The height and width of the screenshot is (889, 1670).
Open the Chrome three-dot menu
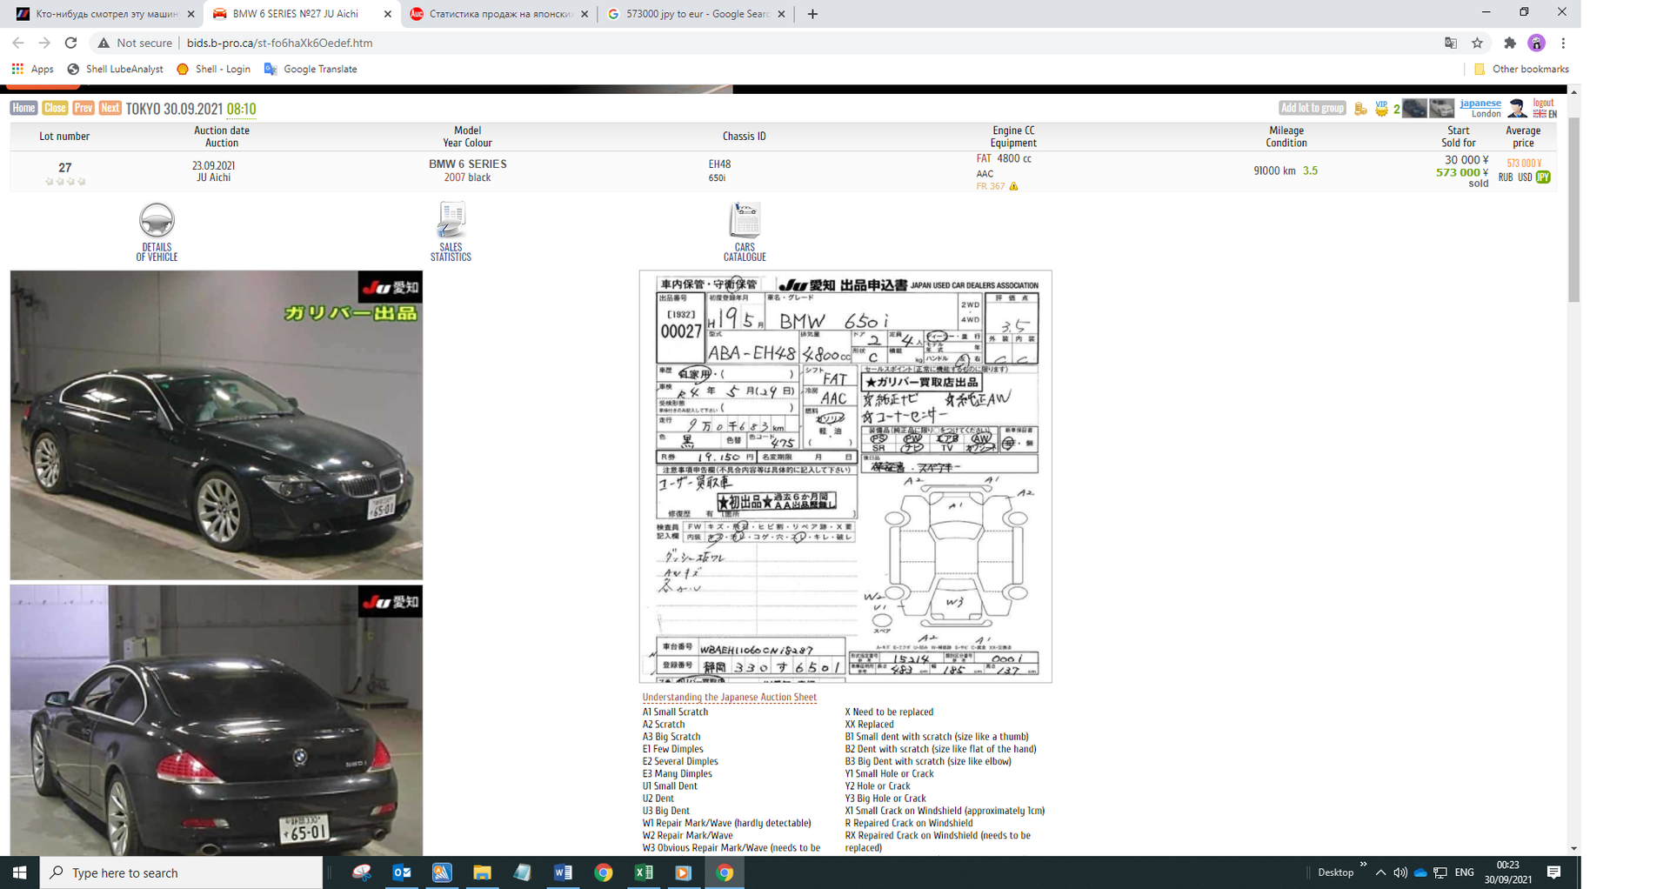(x=1563, y=43)
